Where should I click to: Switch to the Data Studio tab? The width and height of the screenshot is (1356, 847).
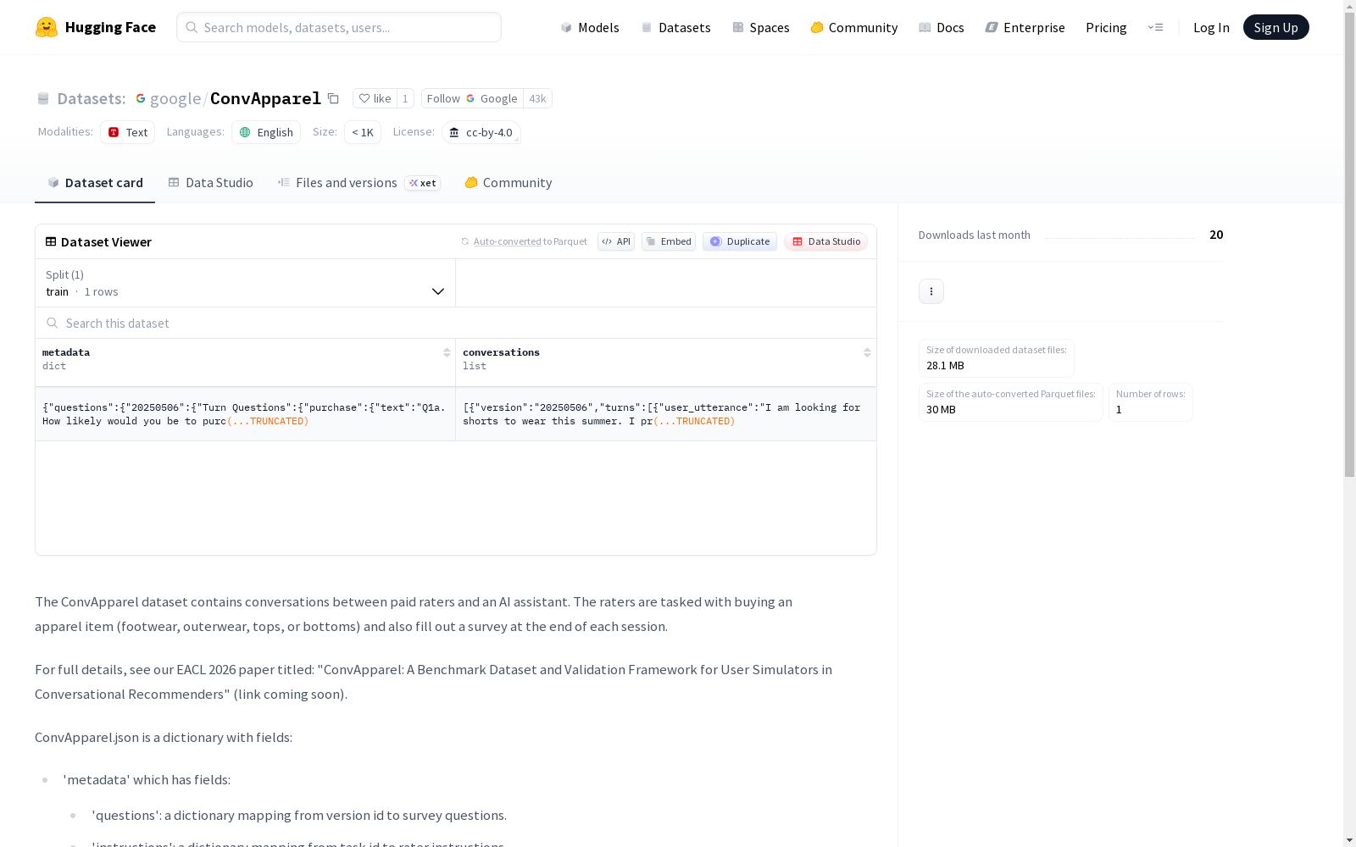coord(210,182)
